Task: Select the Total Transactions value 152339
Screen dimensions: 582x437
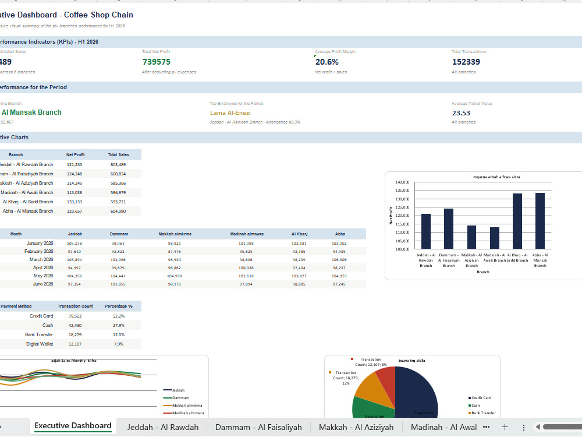Action: coord(466,62)
